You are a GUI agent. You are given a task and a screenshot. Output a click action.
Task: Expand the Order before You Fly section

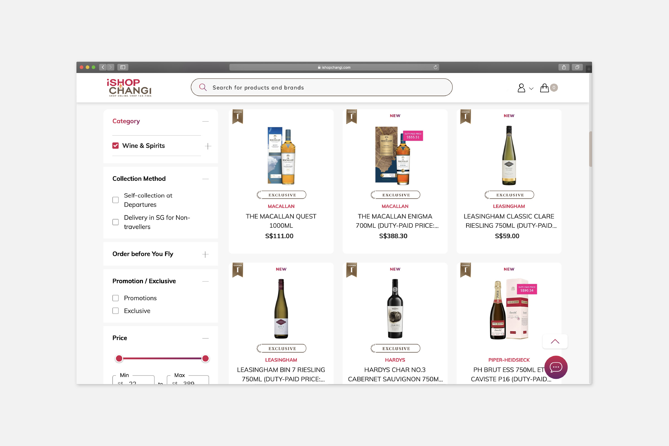coord(205,254)
